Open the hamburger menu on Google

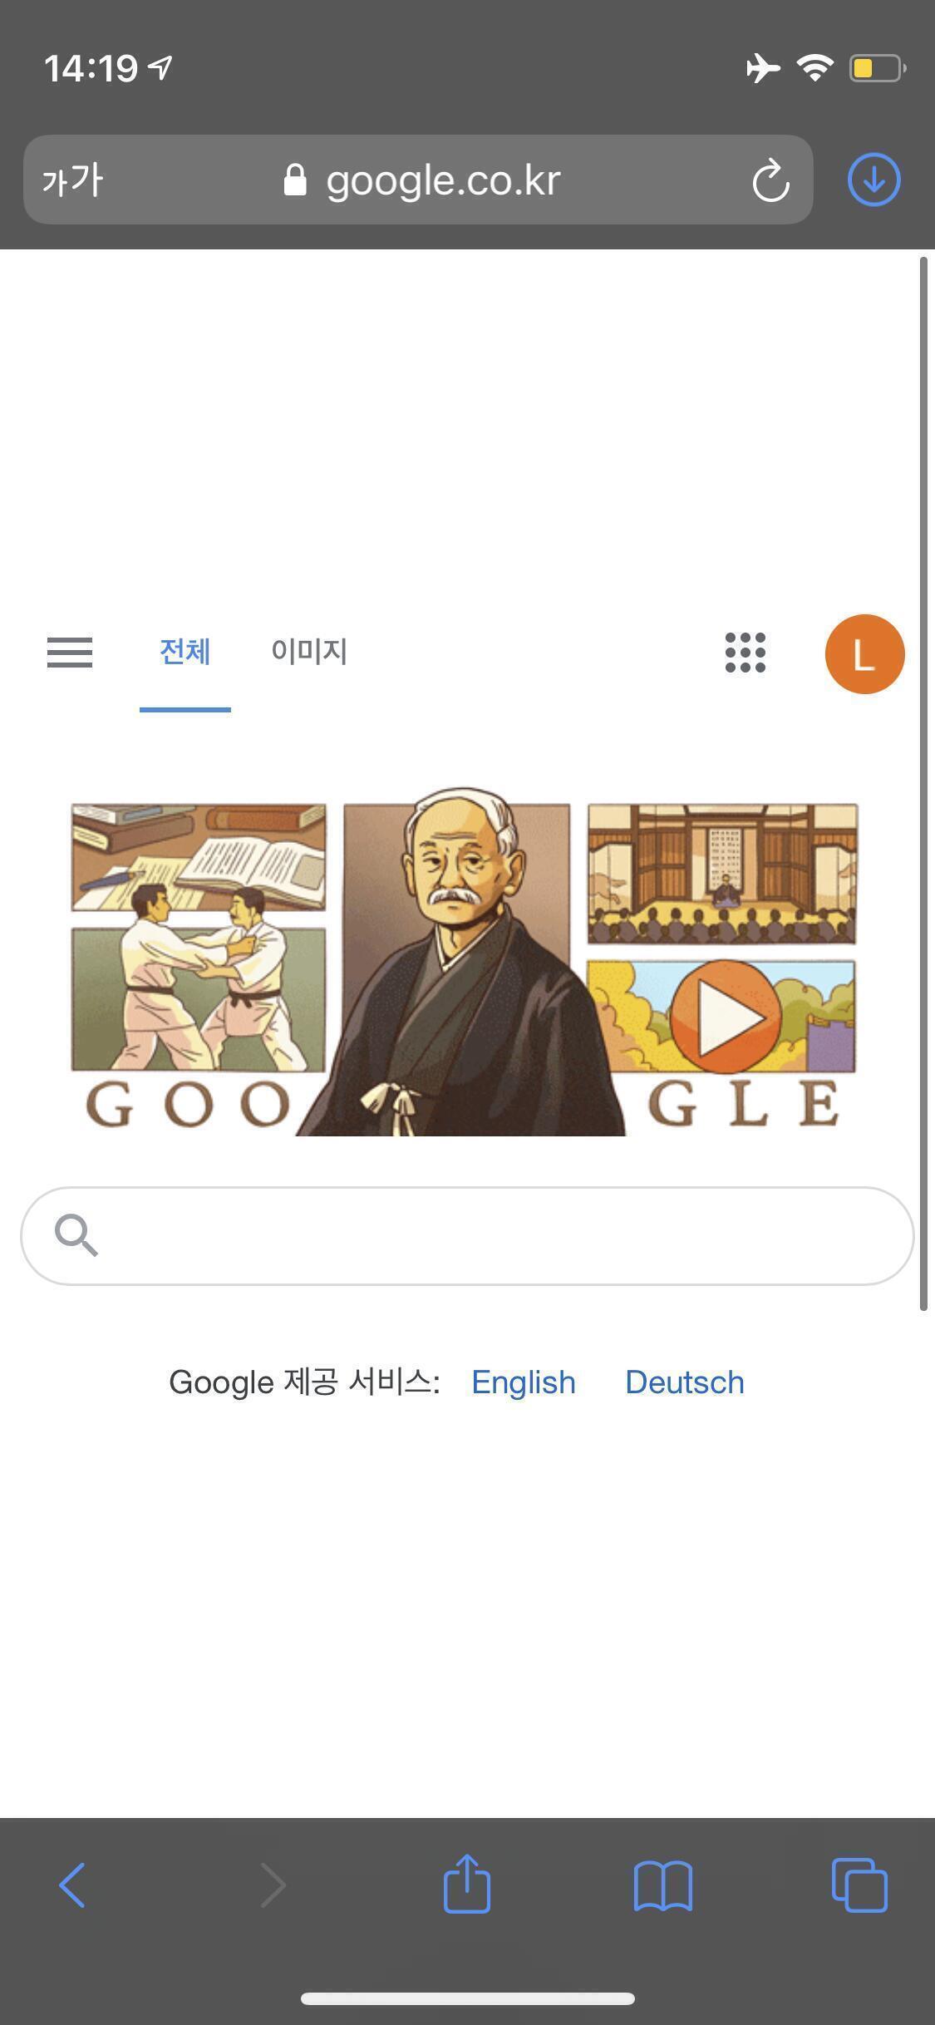click(70, 653)
